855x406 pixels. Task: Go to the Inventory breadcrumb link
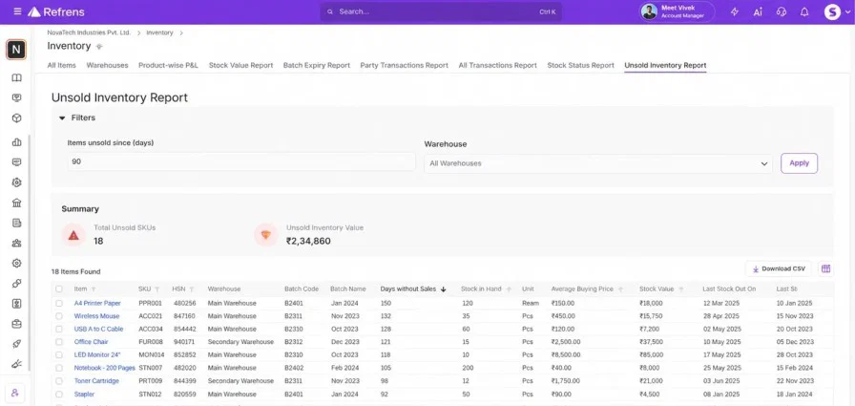click(x=159, y=32)
